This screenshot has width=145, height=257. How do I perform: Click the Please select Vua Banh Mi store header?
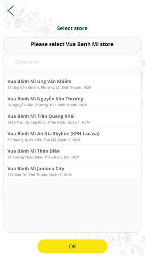click(72, 44)
